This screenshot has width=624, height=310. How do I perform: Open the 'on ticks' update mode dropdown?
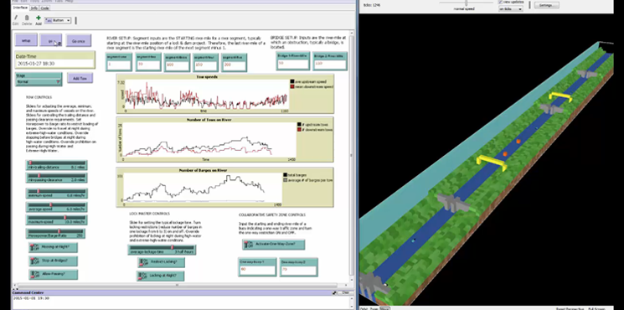pos(511,8)
